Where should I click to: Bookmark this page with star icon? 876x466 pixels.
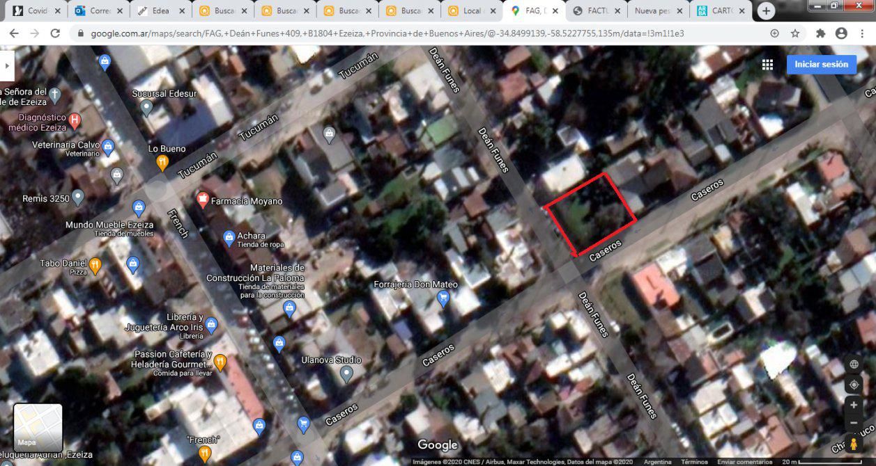[795, 33]
